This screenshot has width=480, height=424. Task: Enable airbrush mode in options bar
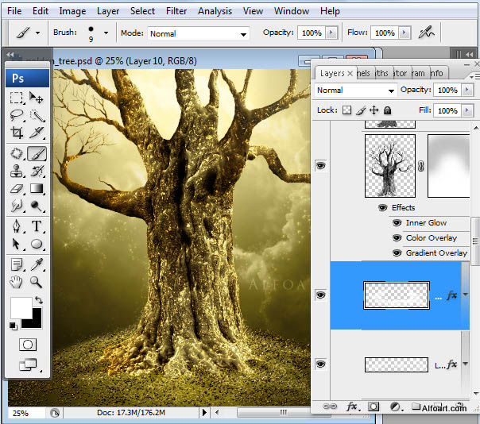[427, 33]
